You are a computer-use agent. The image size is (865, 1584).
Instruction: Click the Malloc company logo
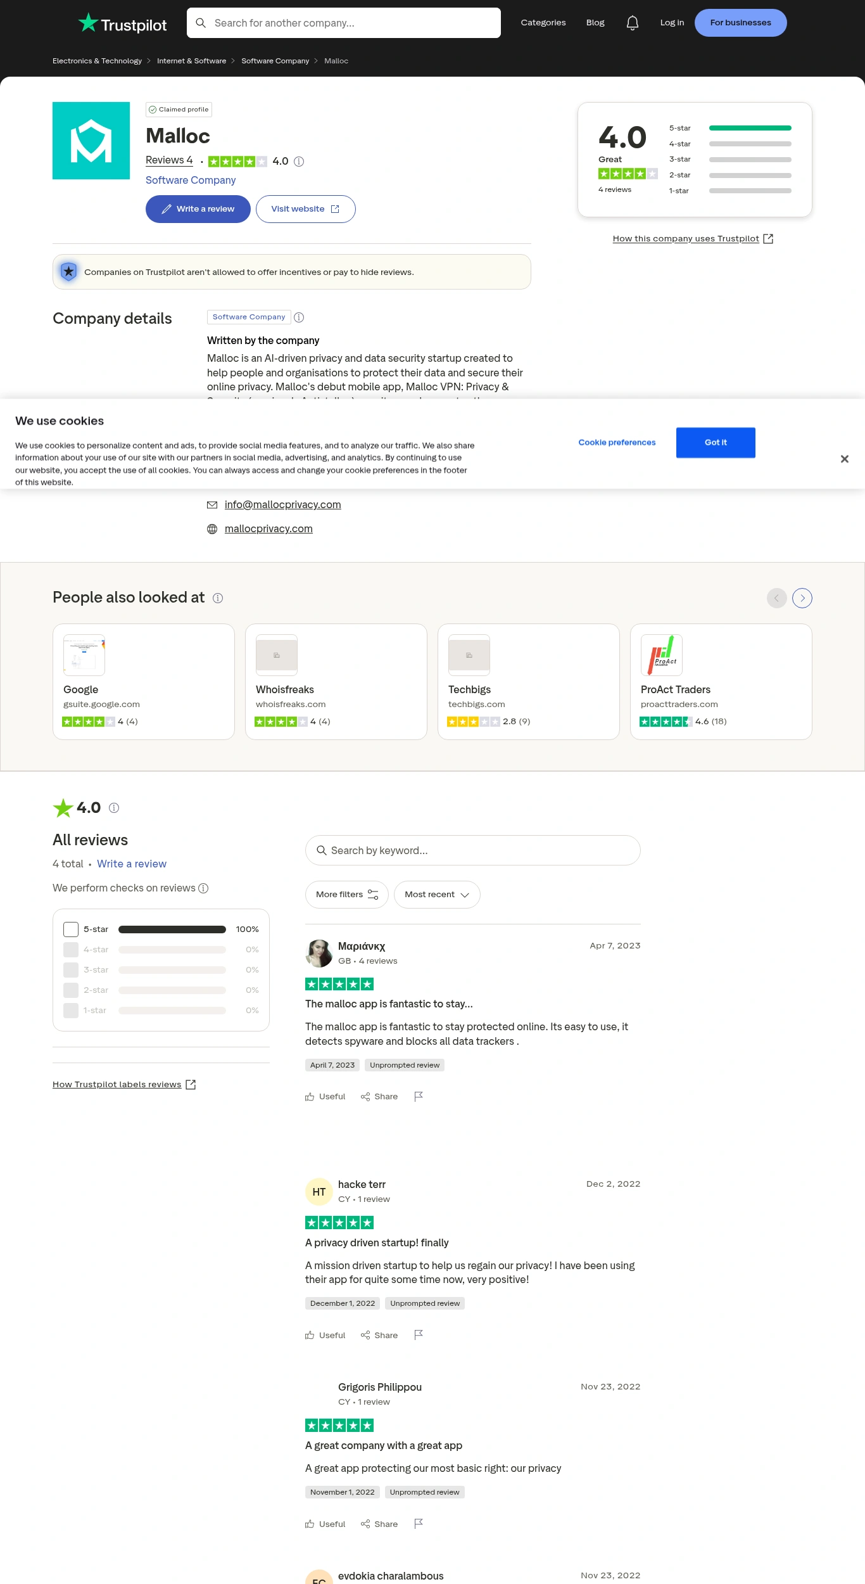(91, 141)
